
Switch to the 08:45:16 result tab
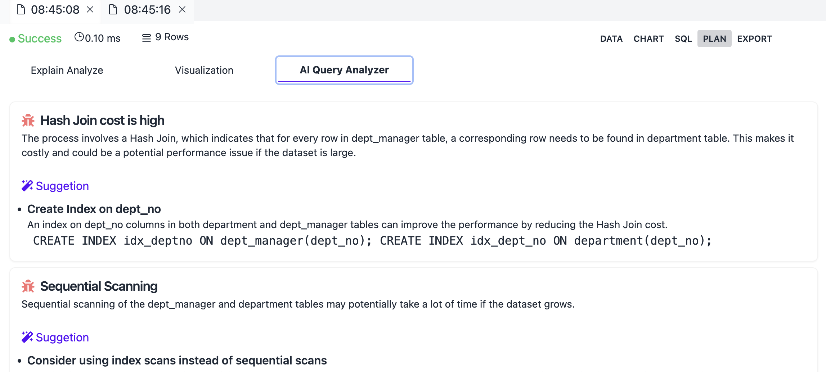148,10
